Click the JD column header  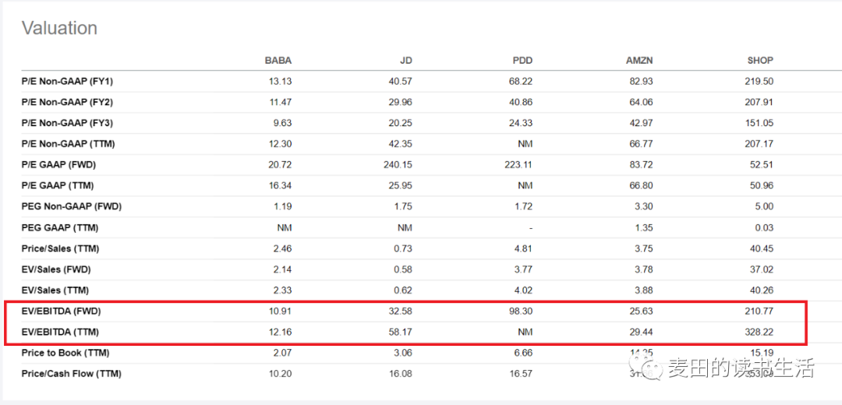point(406,61)
